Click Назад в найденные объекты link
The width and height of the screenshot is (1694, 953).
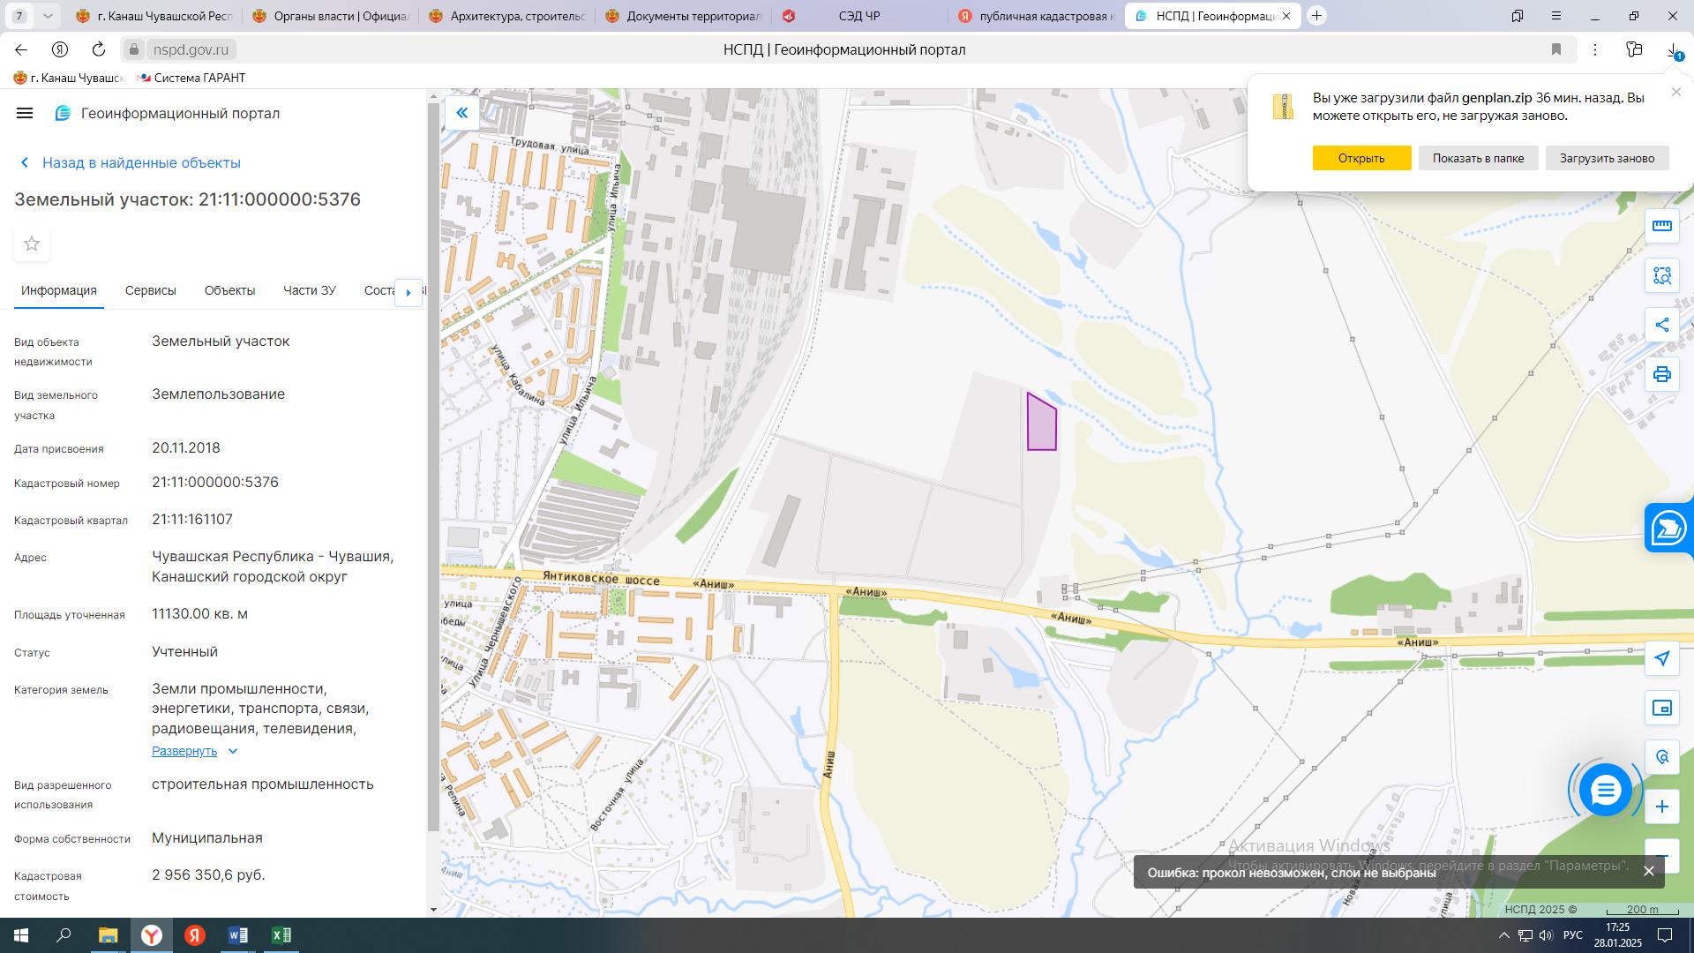click(141, 162)
